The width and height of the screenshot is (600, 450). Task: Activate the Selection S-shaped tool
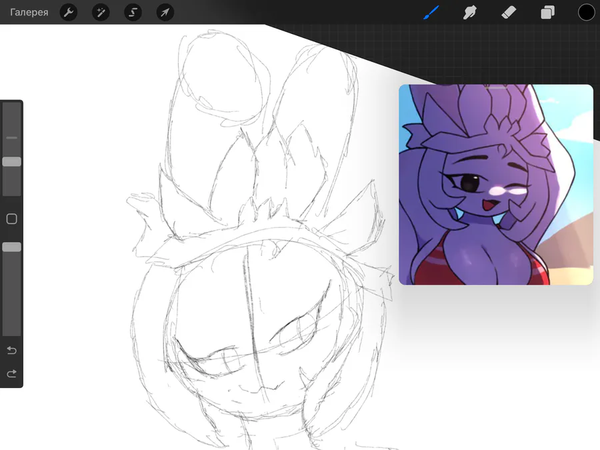tap(133, 12)
